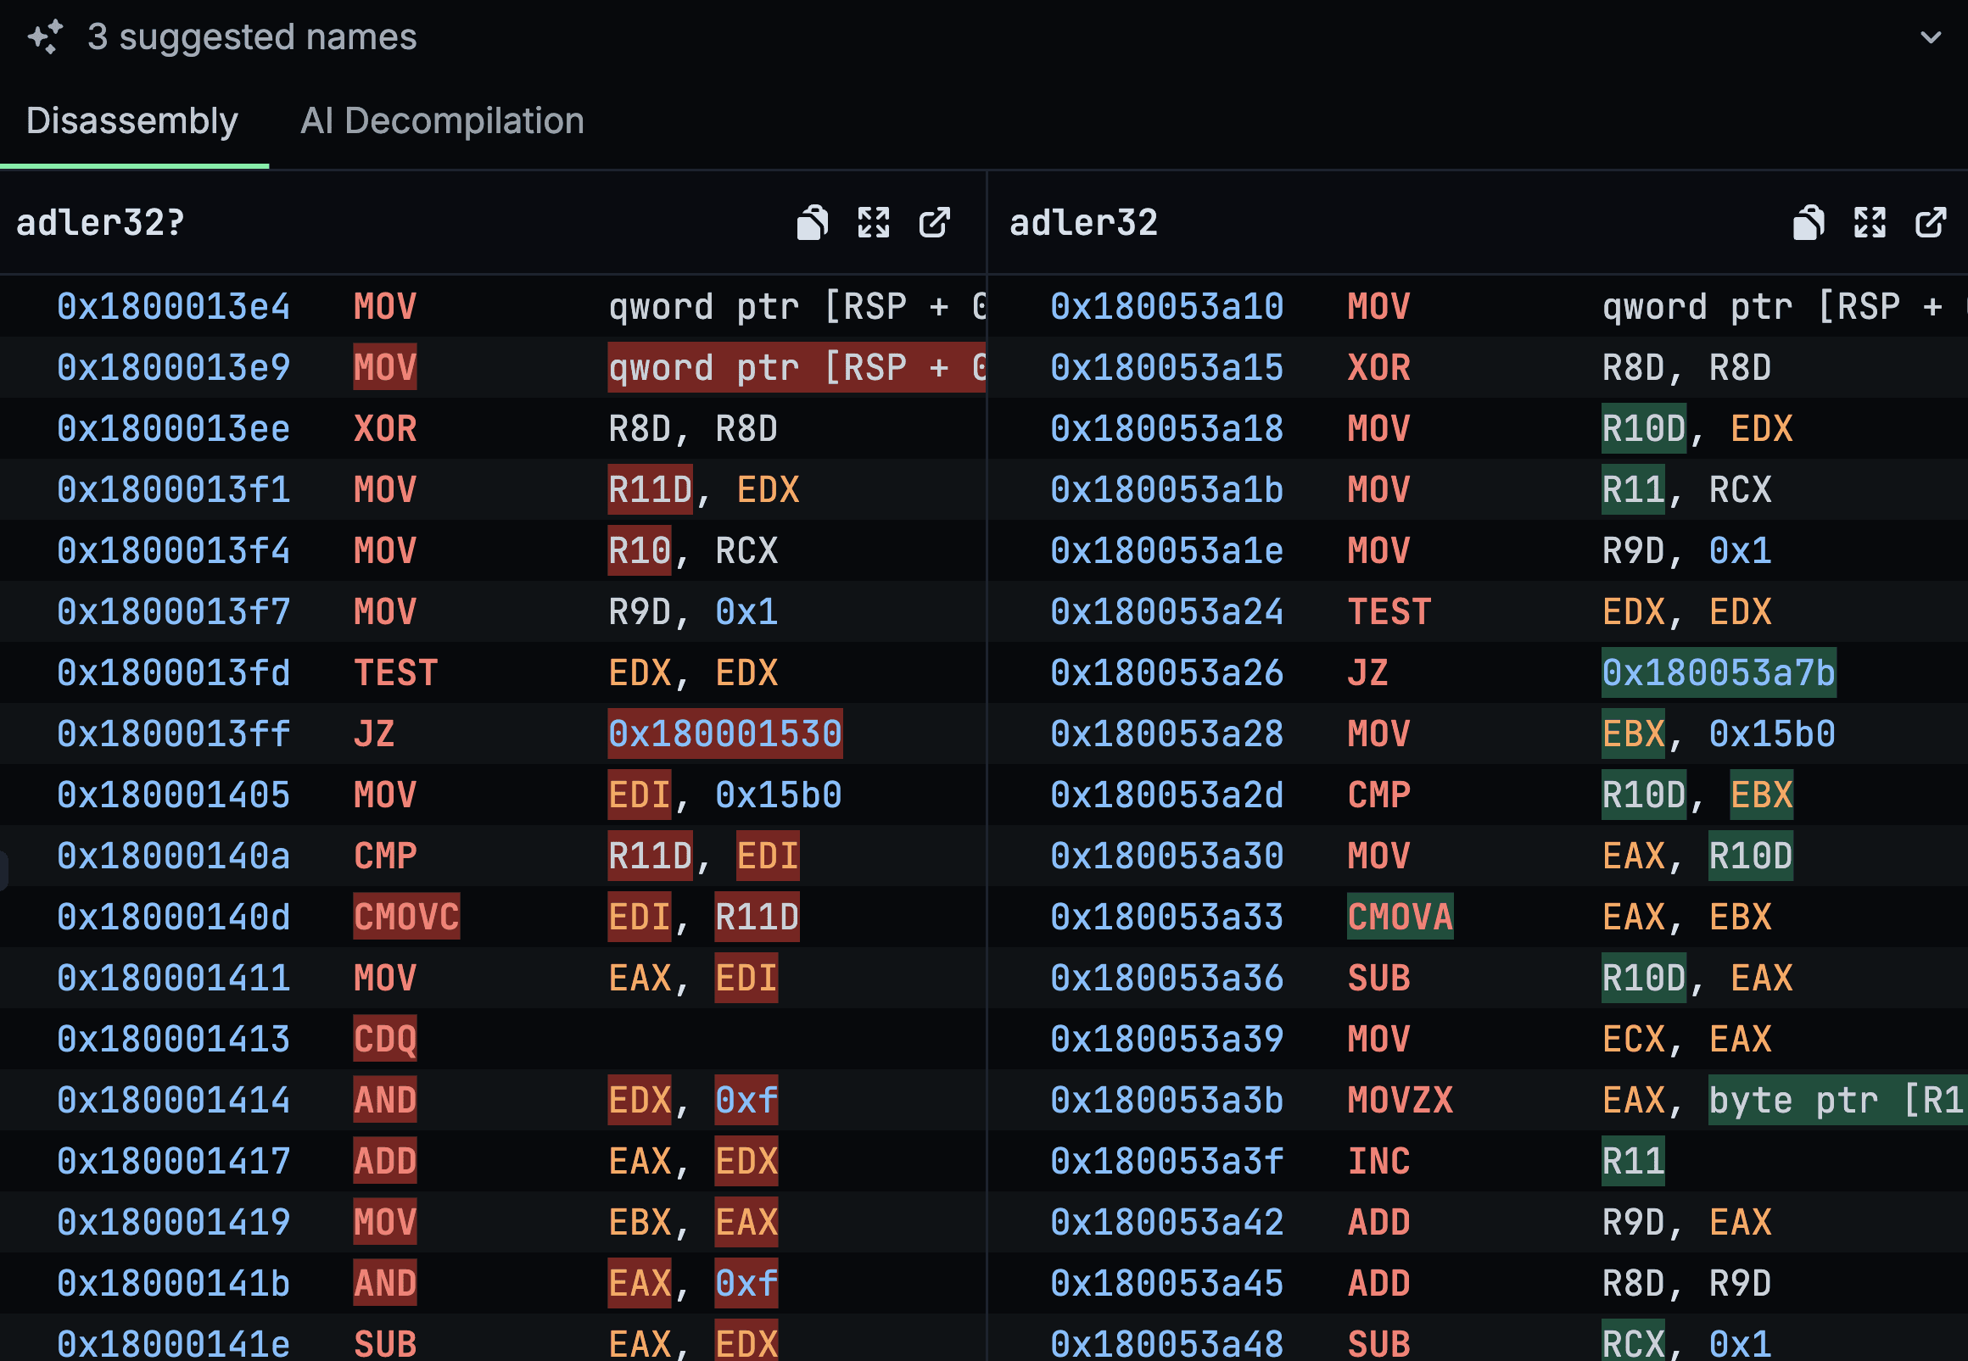Copy the adler32? pane disassembly
The height and width of the screenshot is (1361, 1968).
tap(812, 222)
